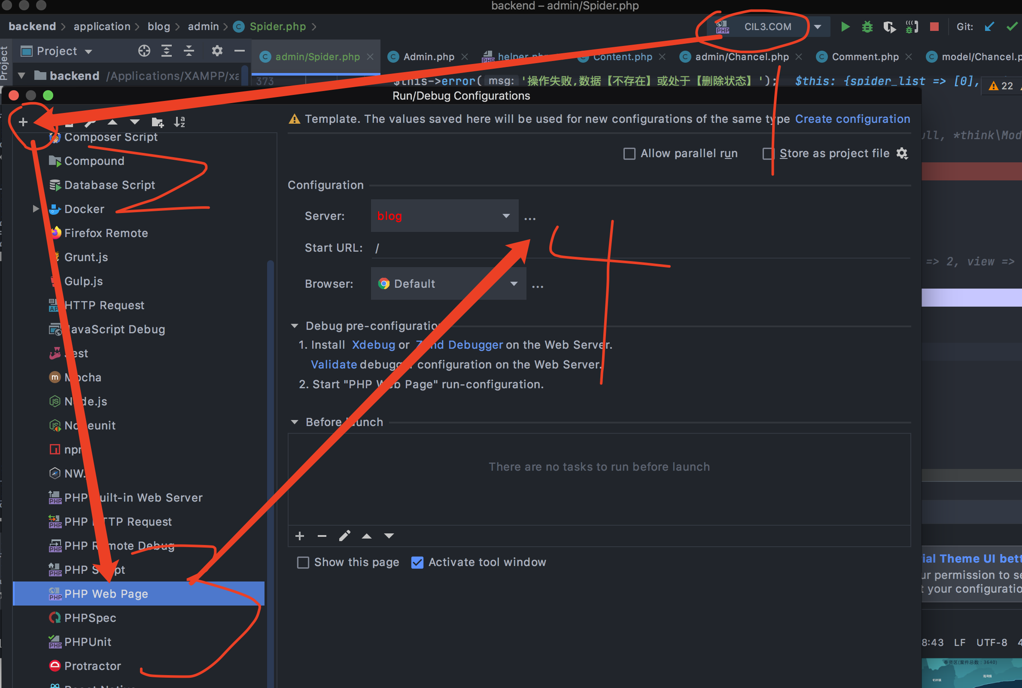This screenshot has height=688, width=1022.
Task: Open the Browser Default dropdown
Action: tap(448, 284)
